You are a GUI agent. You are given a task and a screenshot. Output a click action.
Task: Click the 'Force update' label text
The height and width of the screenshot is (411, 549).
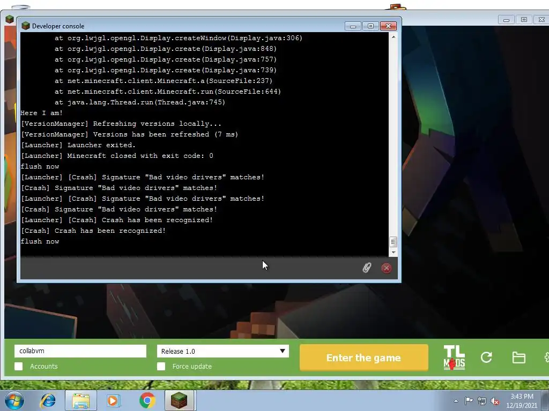point(192,366)
